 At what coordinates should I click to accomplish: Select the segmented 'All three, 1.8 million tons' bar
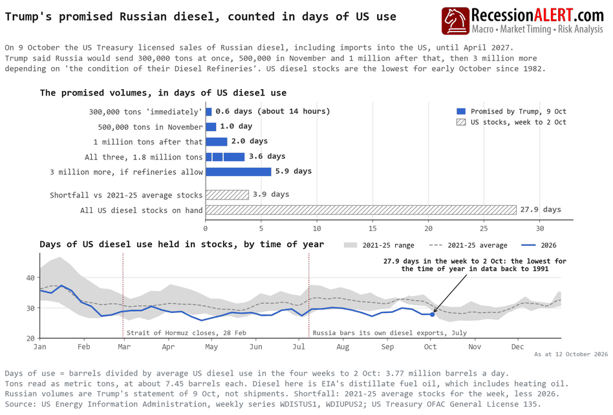click(225, 157)
